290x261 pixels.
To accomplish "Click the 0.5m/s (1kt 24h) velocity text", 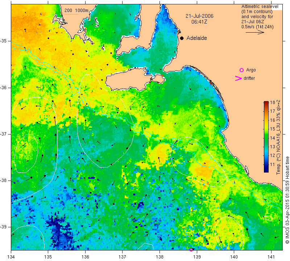I will pyautogui.click(x=257, y=27).
